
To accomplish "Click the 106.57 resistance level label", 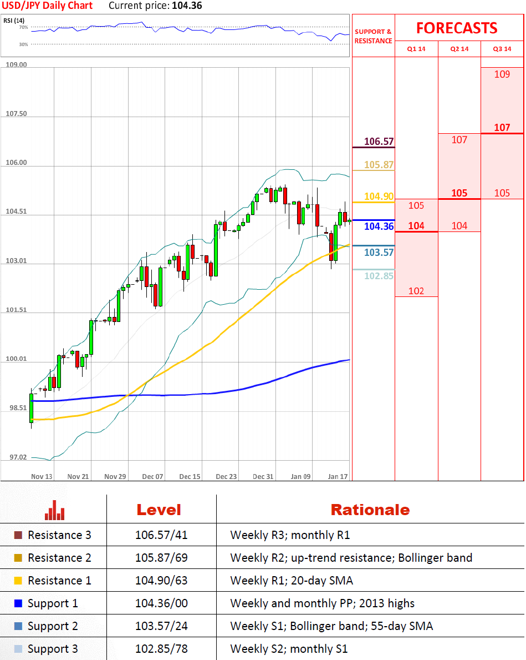I will tap(379, 142).
